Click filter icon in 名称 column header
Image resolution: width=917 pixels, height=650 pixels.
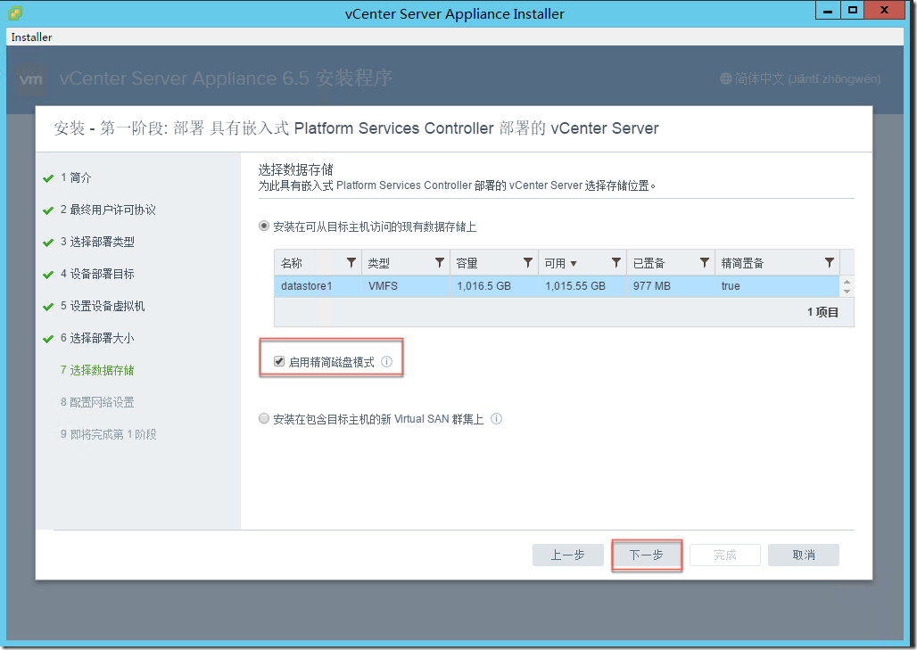pos(351,263)
